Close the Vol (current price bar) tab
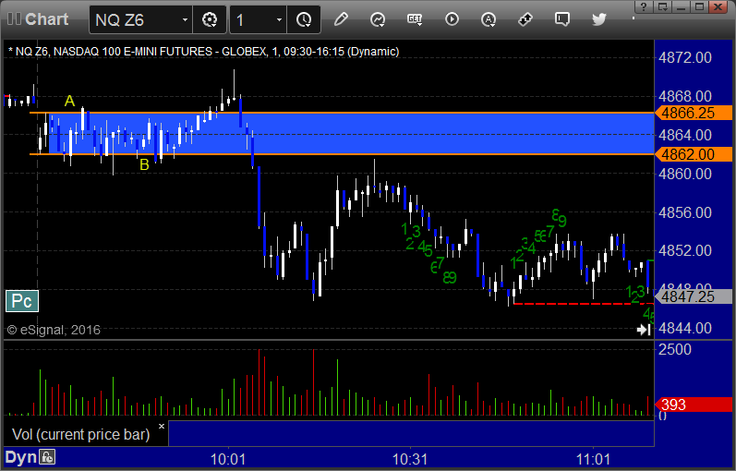 click(x=162, y=427)
